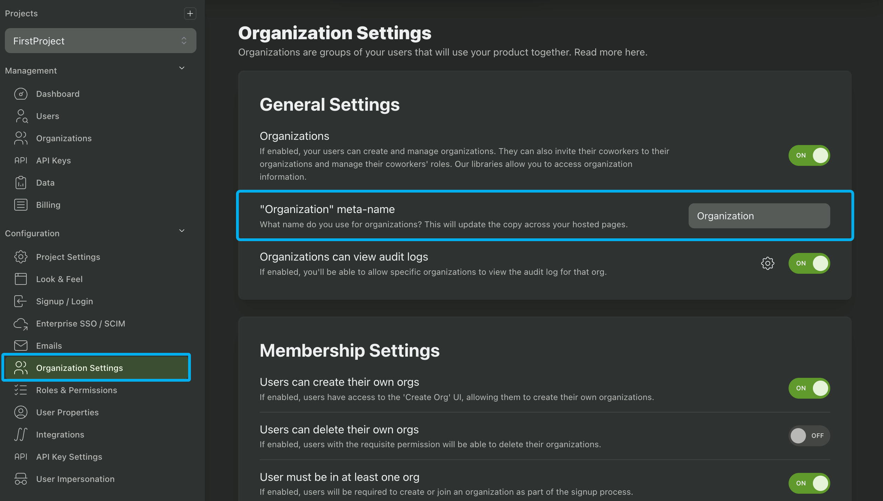883x501 pixels.
Task: Create a new project with the plus button
Action: coord(190,13)
